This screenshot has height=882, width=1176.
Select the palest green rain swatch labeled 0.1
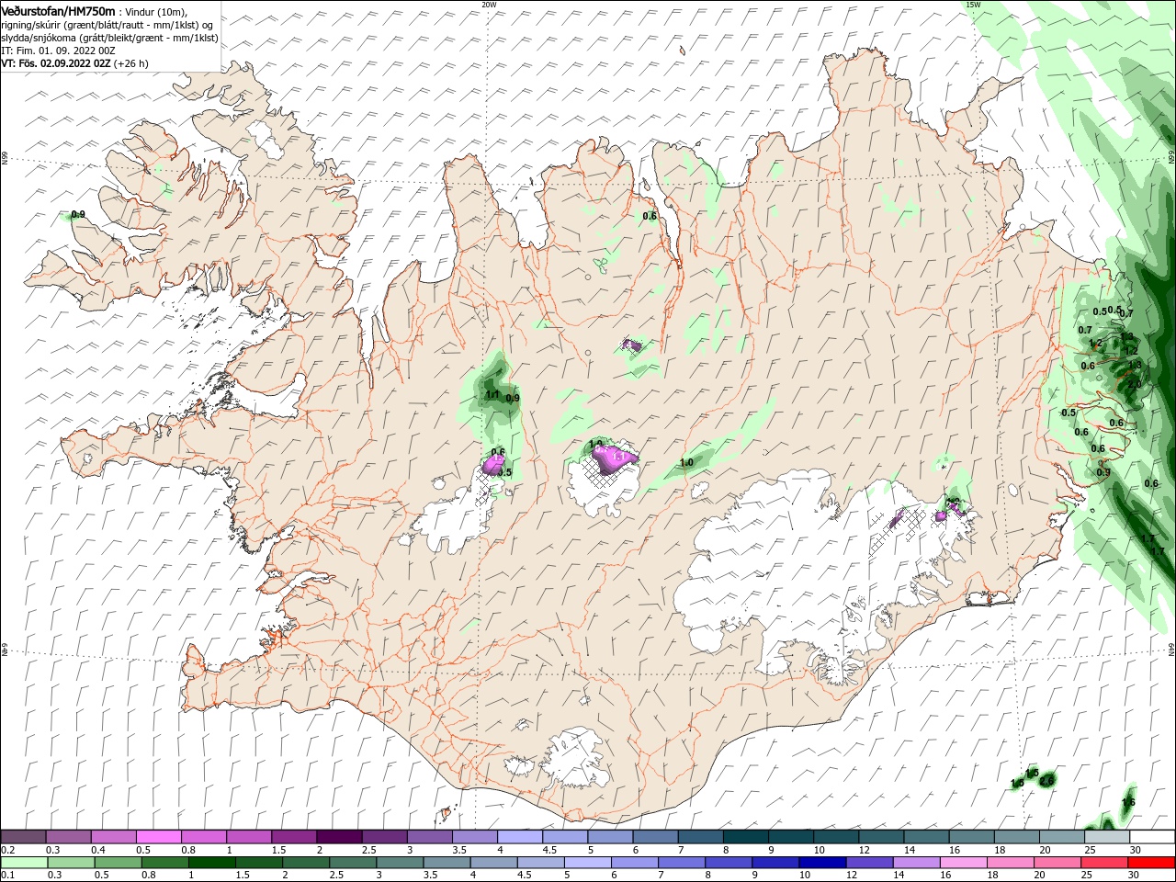(24, 863)
